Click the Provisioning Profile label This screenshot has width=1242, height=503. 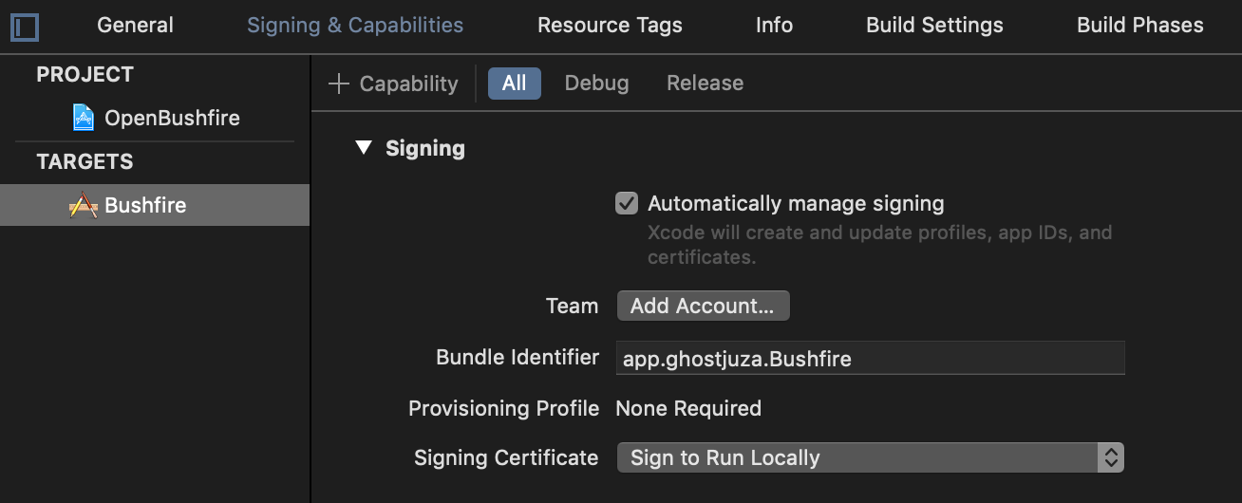pyautogui.click(x=503, y=408)
